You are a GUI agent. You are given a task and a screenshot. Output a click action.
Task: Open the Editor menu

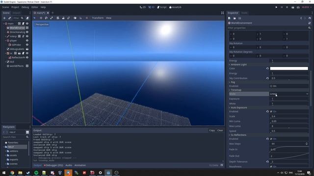35,7
